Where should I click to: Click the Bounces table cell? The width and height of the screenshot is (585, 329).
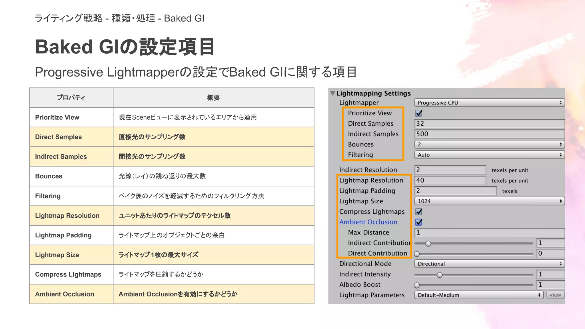coord(71,176)
